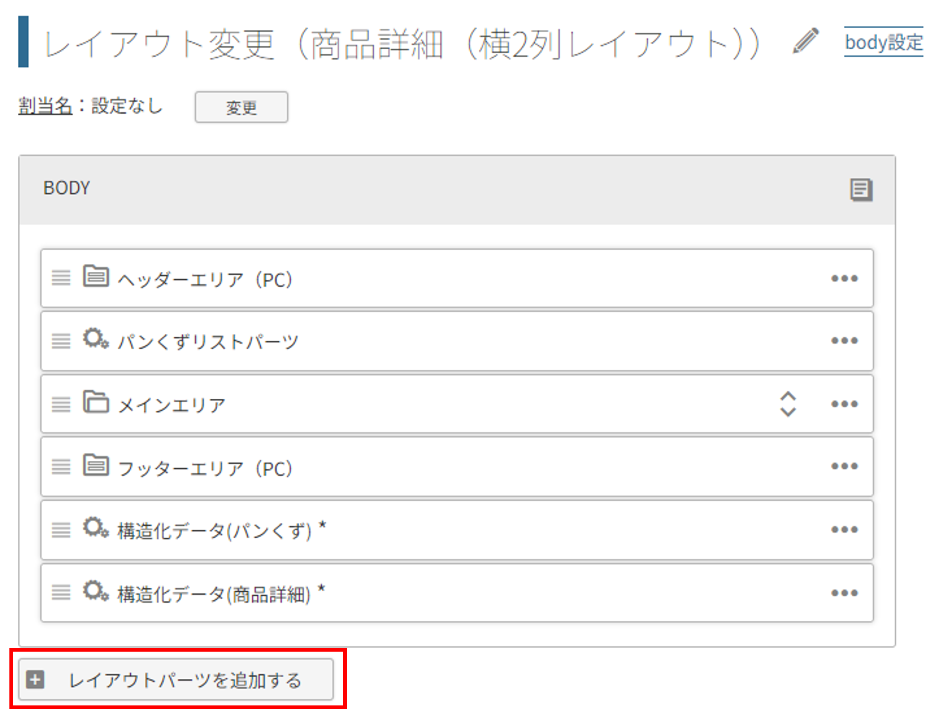This screenshot has width=939, height=719.
Task: Open the three-dot menu for 構造化データ(パンくず)
Action: pos(844,530)
